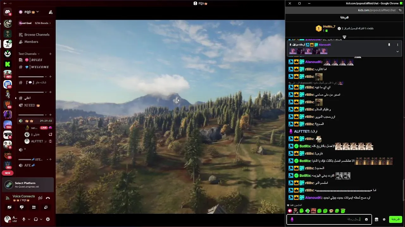Viewport: 405px width, 227px height.
Task: Collapse the category above اغاني channel
Action: click(46, 92)
